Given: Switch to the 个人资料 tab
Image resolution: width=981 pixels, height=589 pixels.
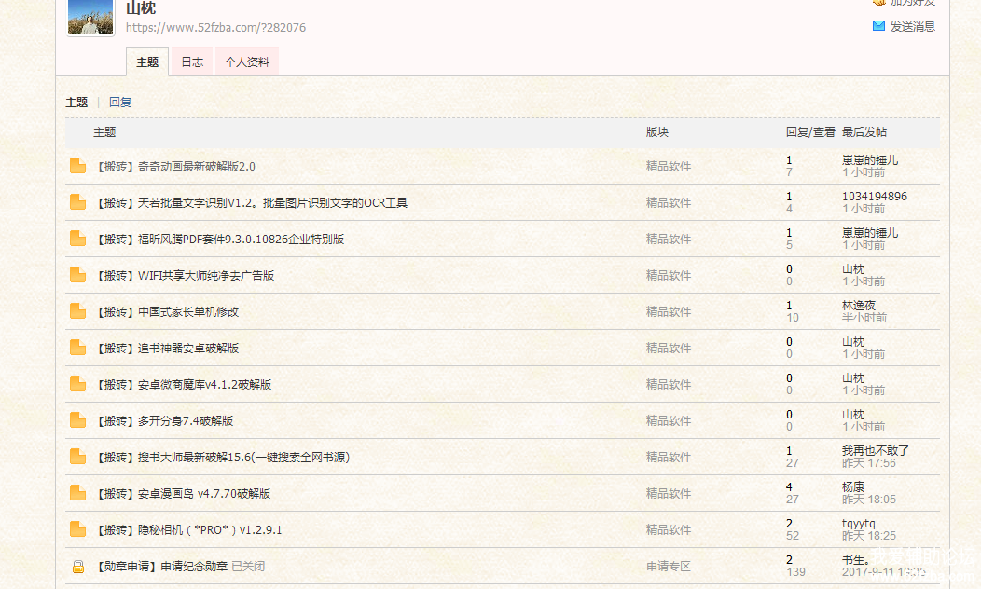Looking at the screenshot, I should pos(247,62).
